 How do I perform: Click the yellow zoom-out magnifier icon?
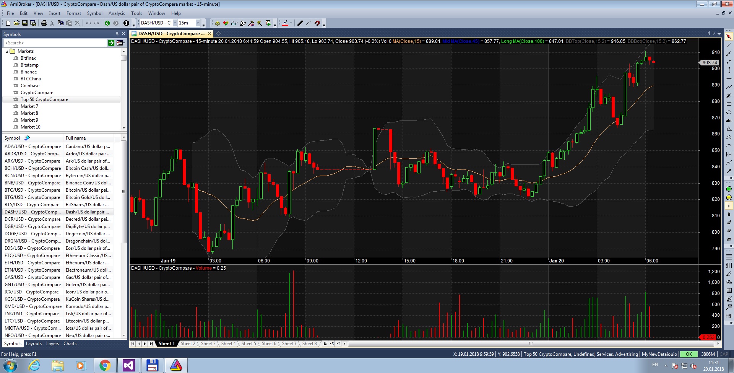pyautogui.click(x=729, y=197)
